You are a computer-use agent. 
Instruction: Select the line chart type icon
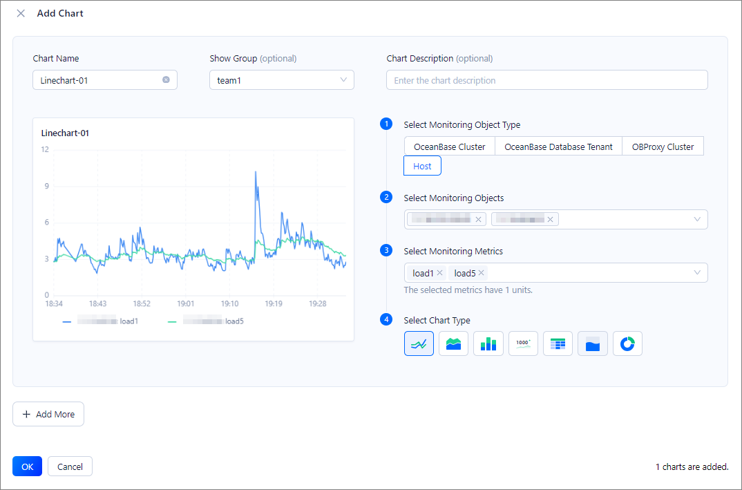pyautogui.click(x=419, y=343)
